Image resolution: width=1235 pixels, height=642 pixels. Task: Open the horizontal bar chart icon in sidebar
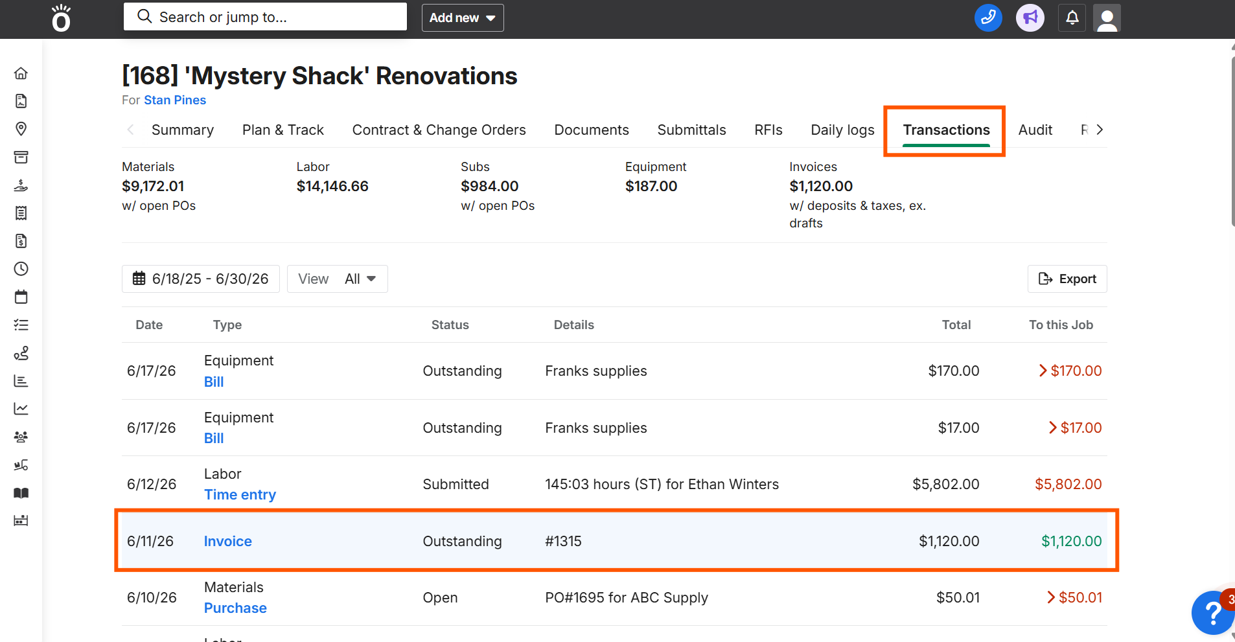coord(21,381)
